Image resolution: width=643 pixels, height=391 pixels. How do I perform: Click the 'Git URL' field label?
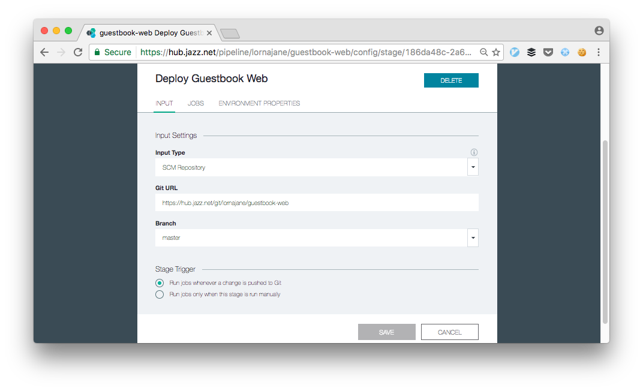(x=167, y=188)
